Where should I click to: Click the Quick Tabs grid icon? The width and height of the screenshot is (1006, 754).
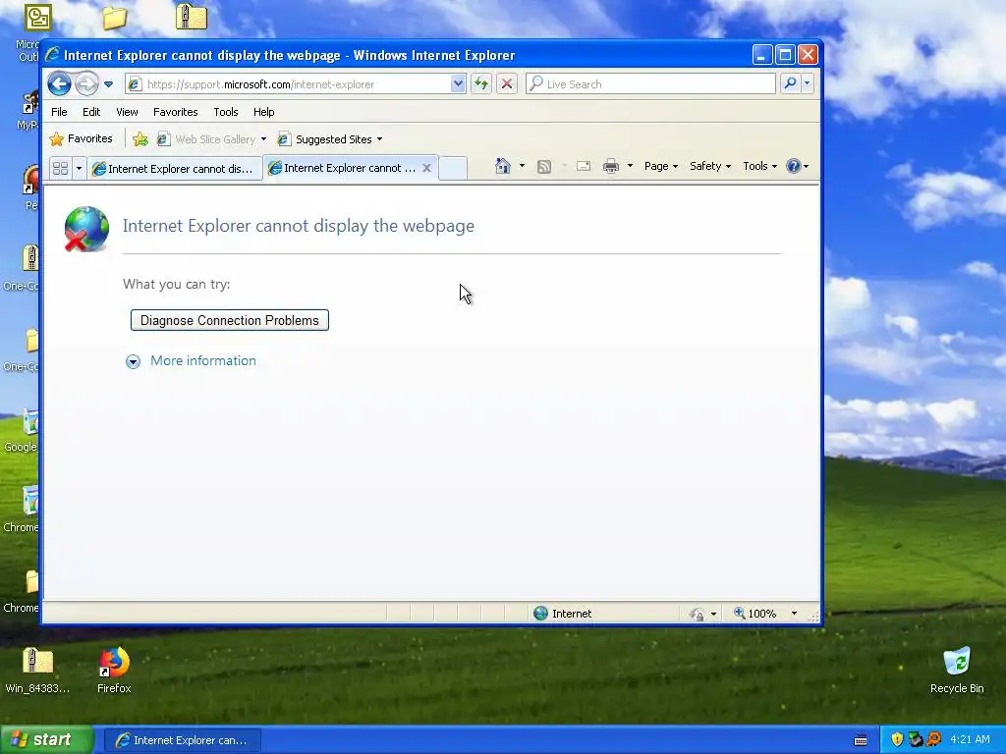(60, 168)
